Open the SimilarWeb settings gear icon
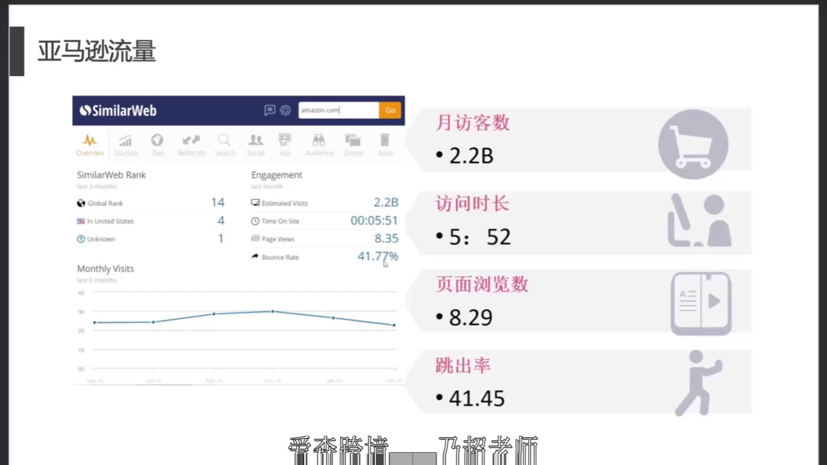This screenshot has height=465, width=827. (285, 110)
